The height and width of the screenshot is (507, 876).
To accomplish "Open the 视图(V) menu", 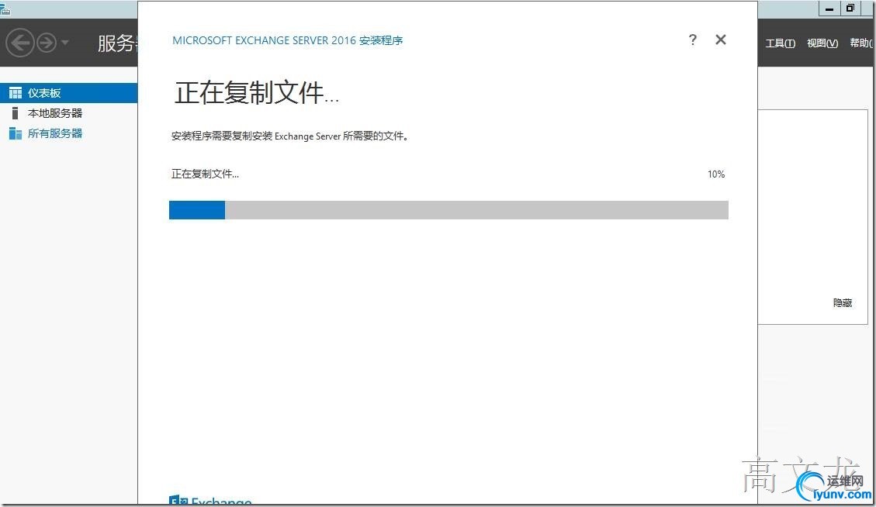I will 822,43.
